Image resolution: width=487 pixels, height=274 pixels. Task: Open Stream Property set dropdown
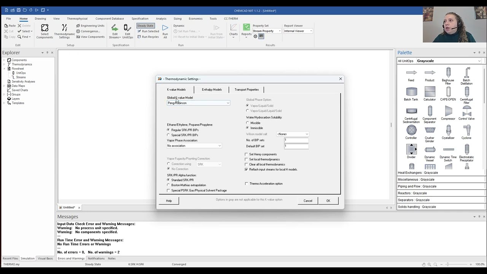(x=267, y=31)
